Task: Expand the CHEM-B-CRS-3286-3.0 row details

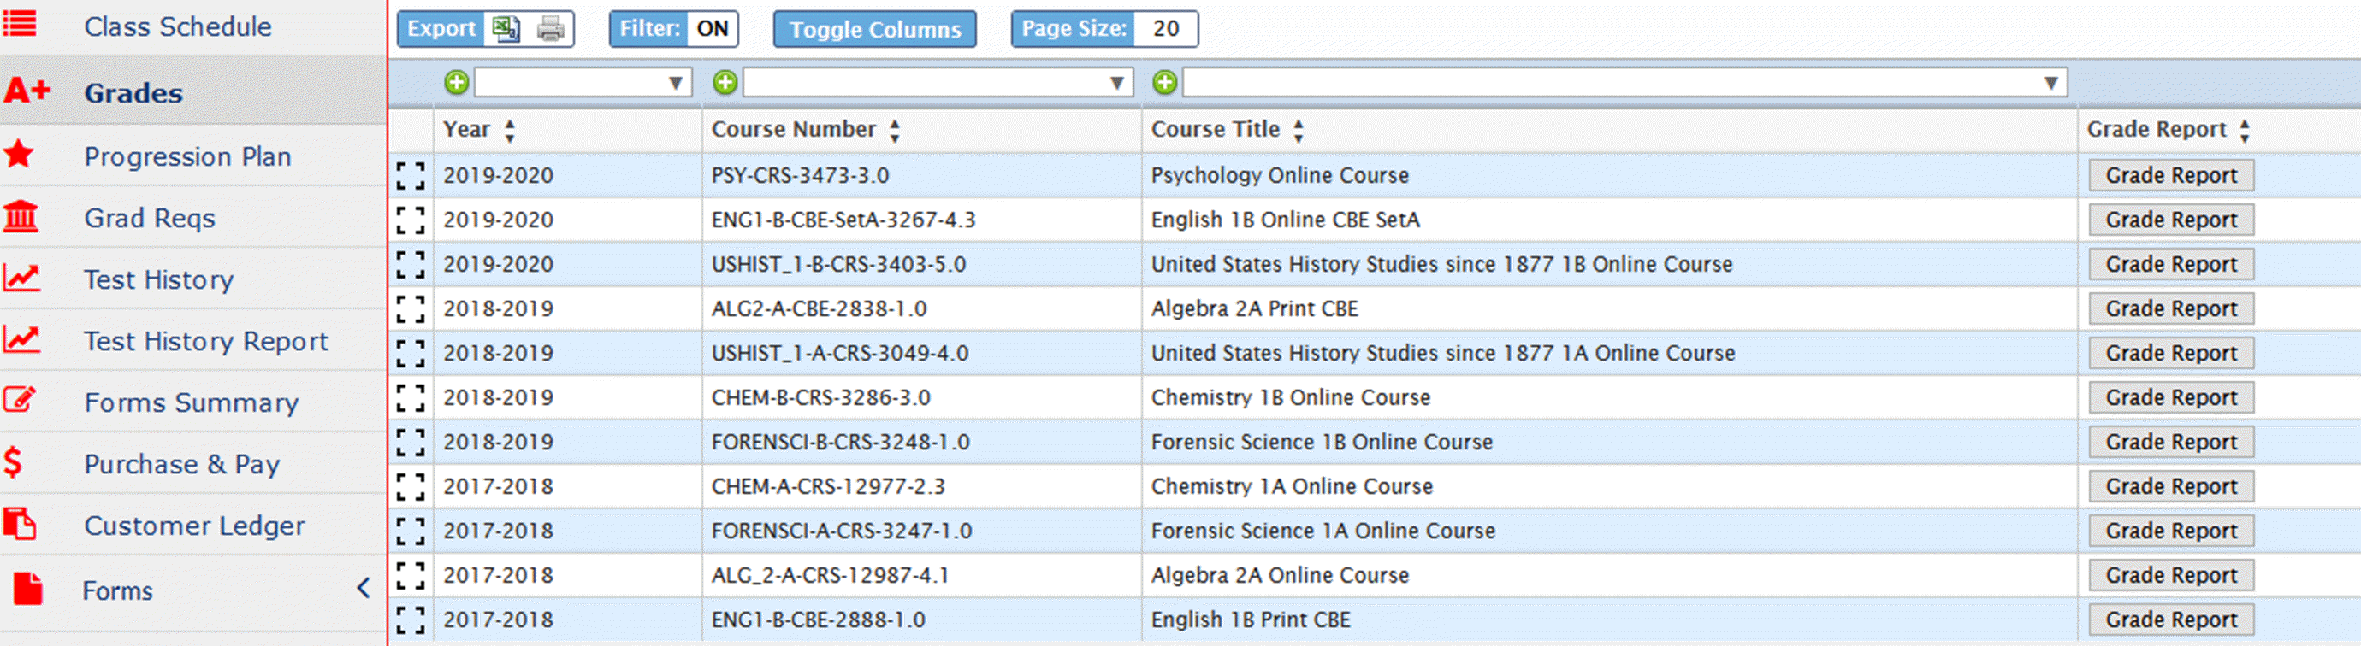Action: 411,398
